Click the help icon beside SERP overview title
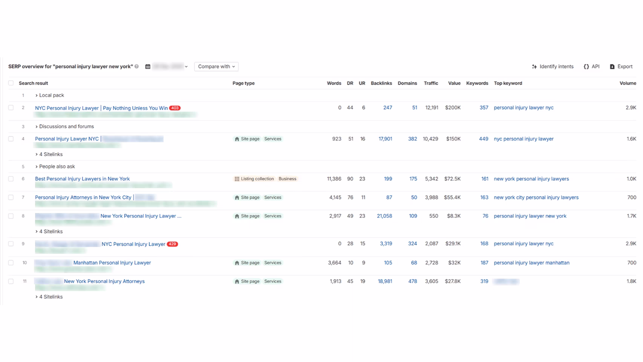Image resolution: width=643 pixels, height=362 pixels. pos(137,66)
